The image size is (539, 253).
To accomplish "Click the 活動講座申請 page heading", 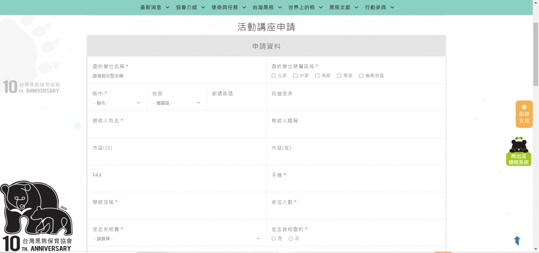I will 266,27.
